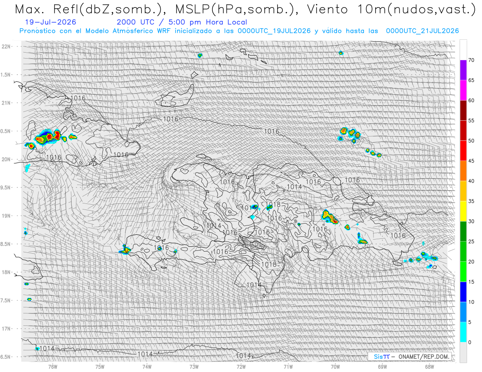Image resolution: width=482 pixels, height=372 pixels.
Task: Click the longitude axis label '75W'
Action: click(x=100, y=366)
